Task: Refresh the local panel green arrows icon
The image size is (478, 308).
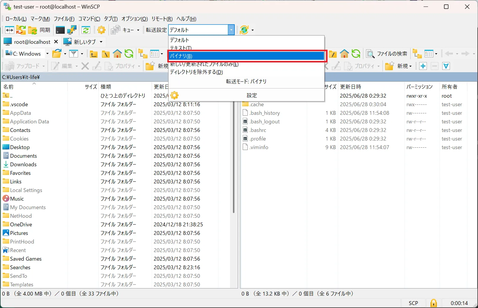Action: (x=129, y=54)
